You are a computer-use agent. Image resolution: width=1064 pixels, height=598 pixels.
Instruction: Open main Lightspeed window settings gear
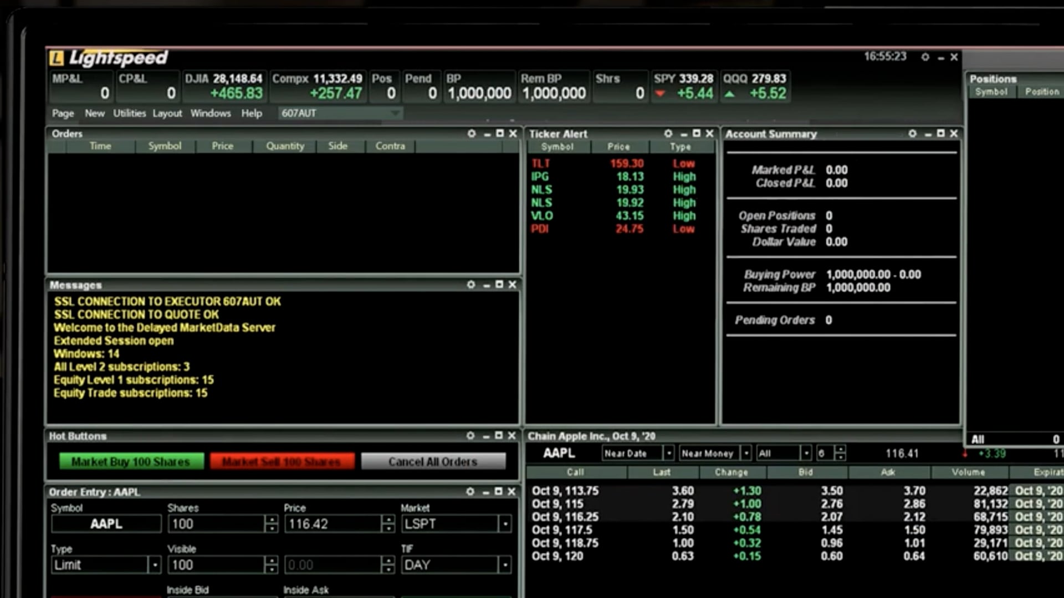point(925,57)
